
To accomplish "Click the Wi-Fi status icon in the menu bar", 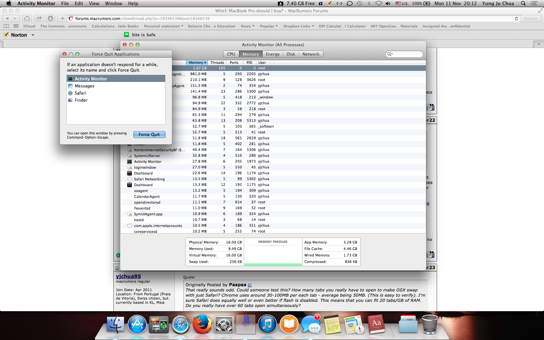I will (379, 4).
